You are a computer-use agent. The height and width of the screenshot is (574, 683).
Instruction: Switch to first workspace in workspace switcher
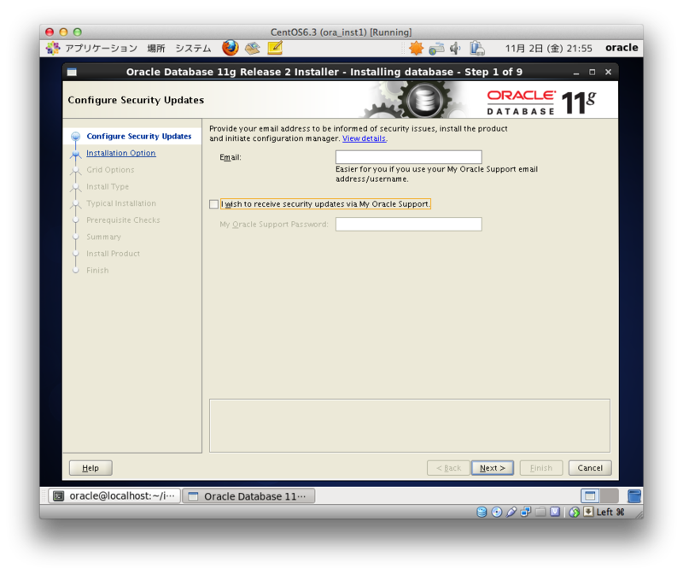click(590, 496)
